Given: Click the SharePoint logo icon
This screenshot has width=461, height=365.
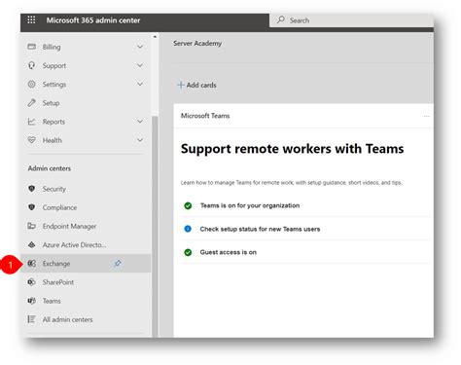Looking at the screenshot, I should (31, 282).
